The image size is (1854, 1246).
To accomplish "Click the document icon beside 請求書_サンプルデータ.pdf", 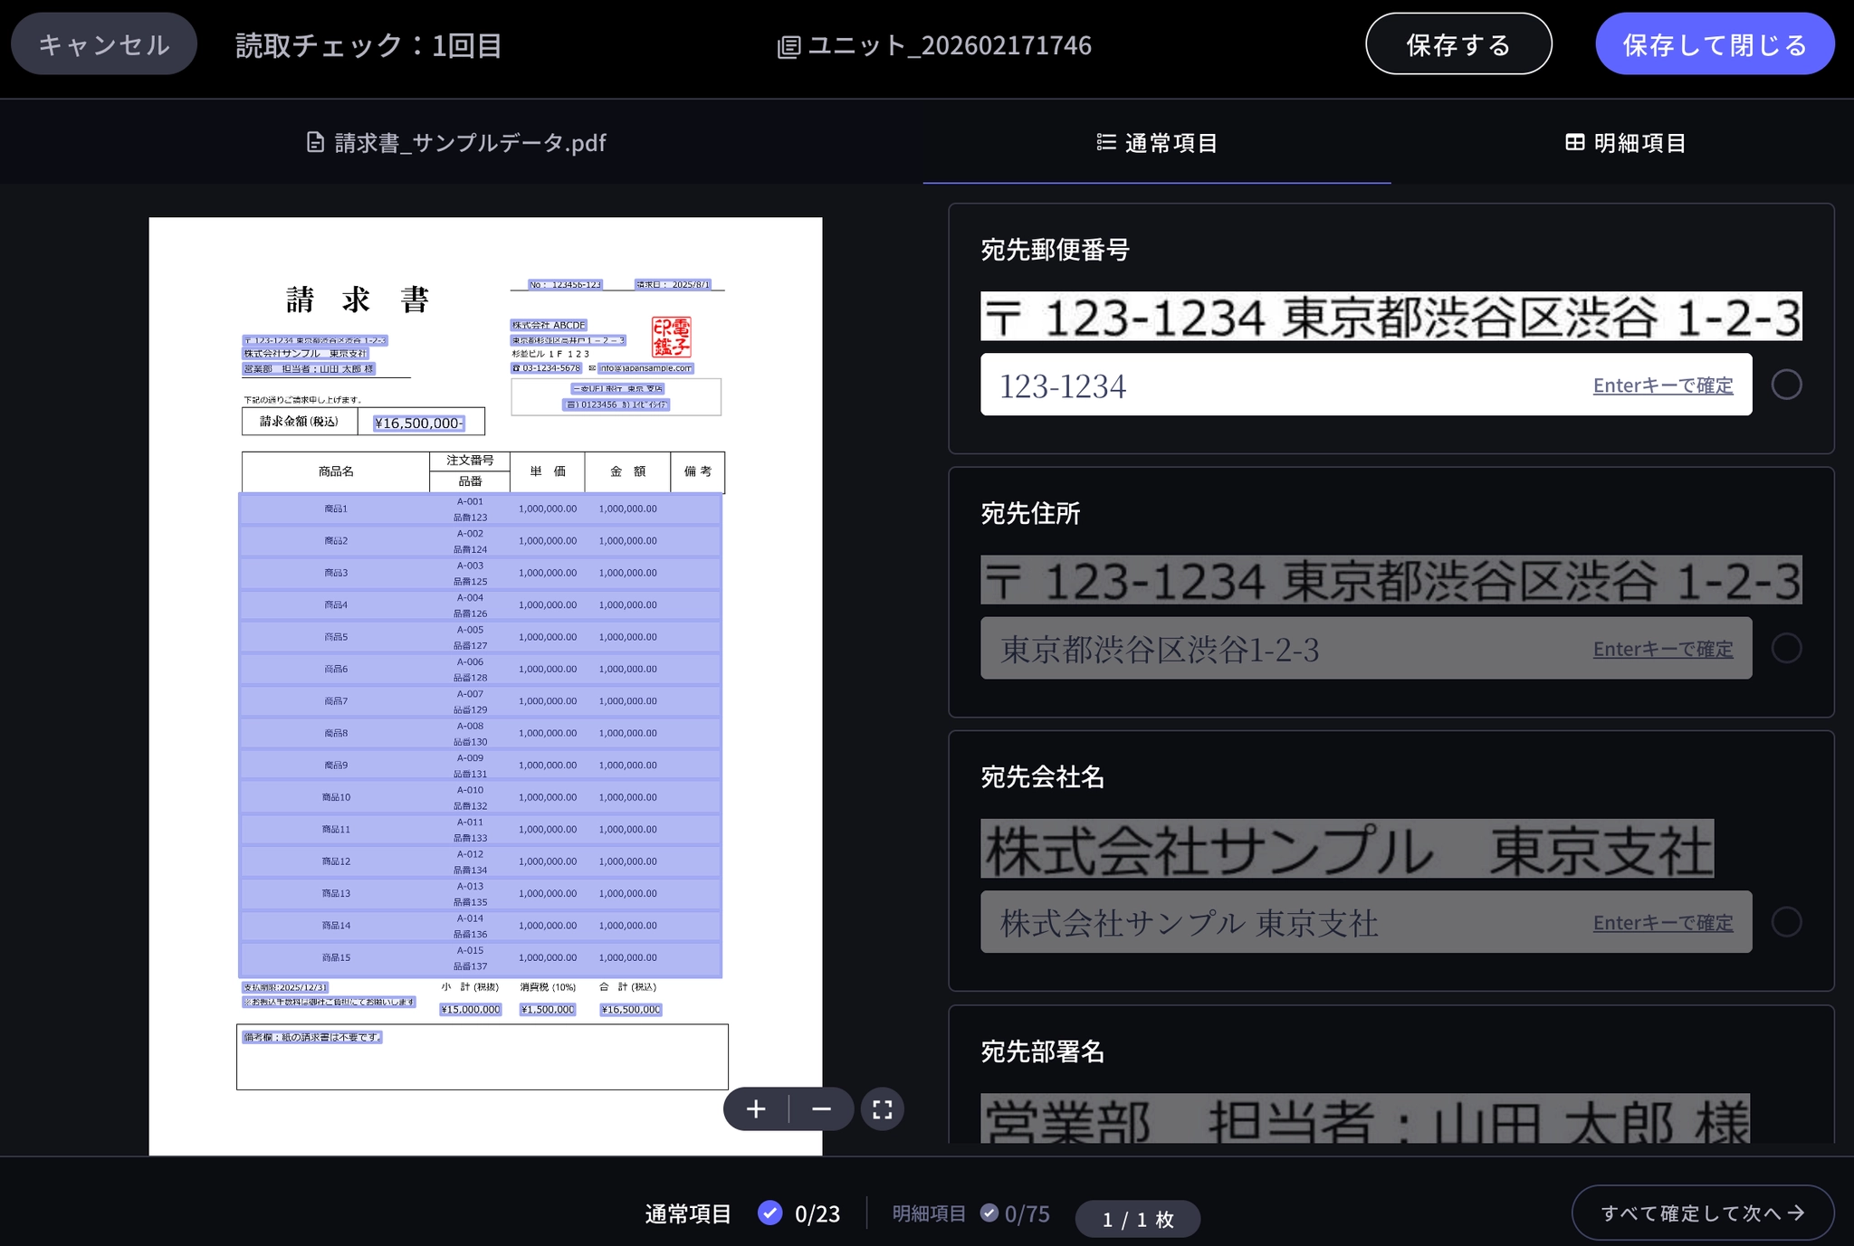I will tap(315, 142).
